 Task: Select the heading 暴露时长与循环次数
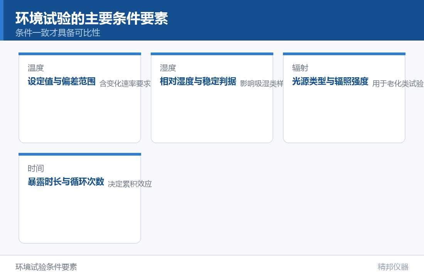(66, 182)
